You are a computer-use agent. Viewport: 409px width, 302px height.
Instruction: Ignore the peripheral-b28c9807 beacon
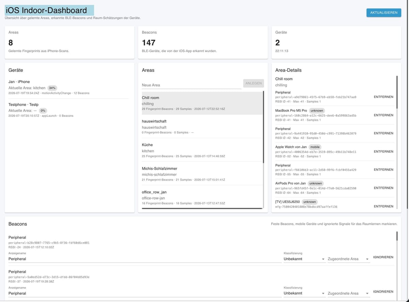[383, 257]
